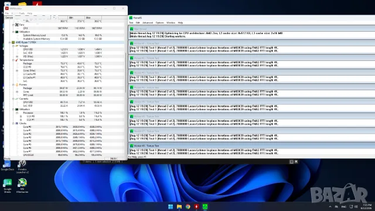The width and height of the screenshot is (375, 211).
Task: Click the HWMonitor red taskbar icon
Action: [196, 206]
